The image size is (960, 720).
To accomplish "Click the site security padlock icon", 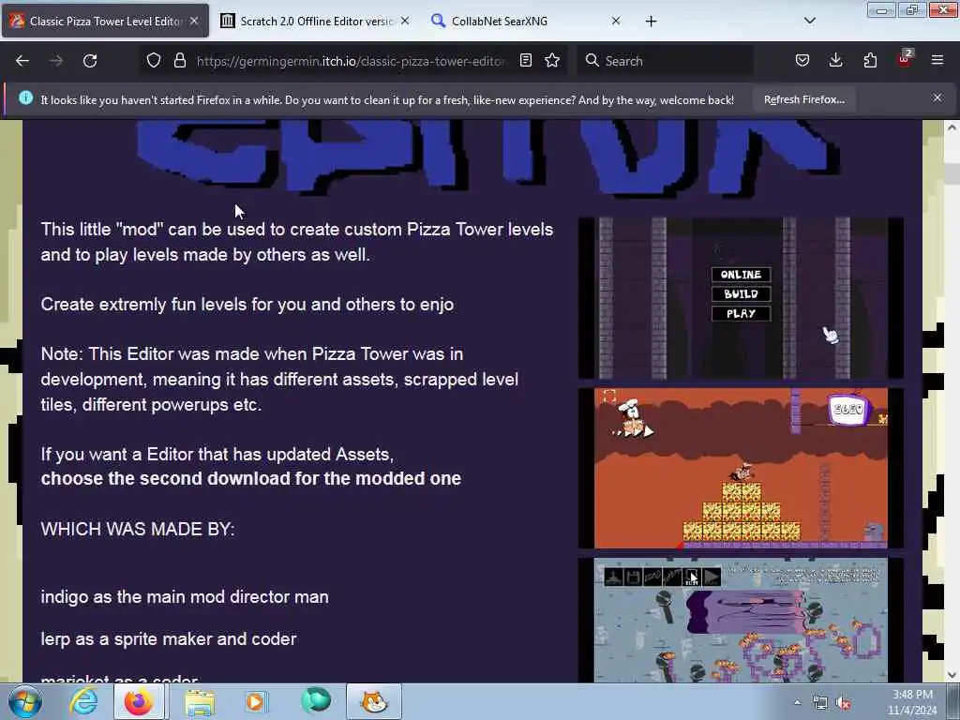I will (179, 60).
